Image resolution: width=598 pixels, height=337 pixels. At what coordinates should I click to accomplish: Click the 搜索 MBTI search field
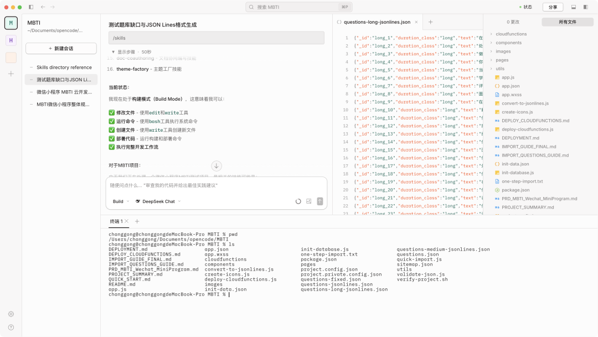(x=299, y=7)
